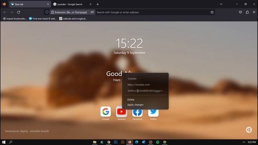Select Apply changes in the popup
Image resolution: width=258 pixels, height=145 pixels.
pos(135,105)
